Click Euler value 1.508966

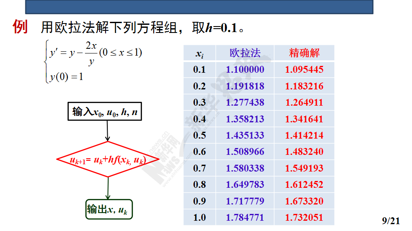tap(245, 151)
